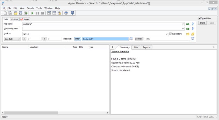
Task: Click the document with clock toolbar icon
Action: (x=59, y=13)
